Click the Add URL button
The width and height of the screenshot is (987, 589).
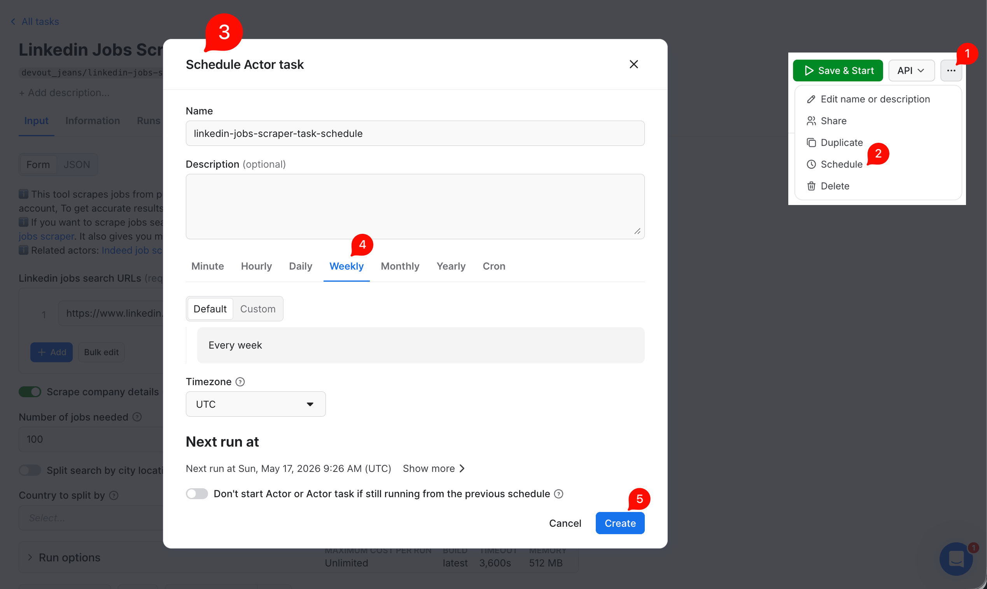tap(52, 352)
